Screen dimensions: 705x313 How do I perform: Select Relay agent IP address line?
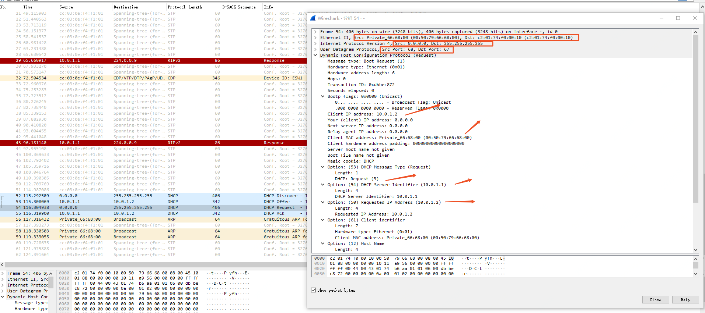coord(367,132)
